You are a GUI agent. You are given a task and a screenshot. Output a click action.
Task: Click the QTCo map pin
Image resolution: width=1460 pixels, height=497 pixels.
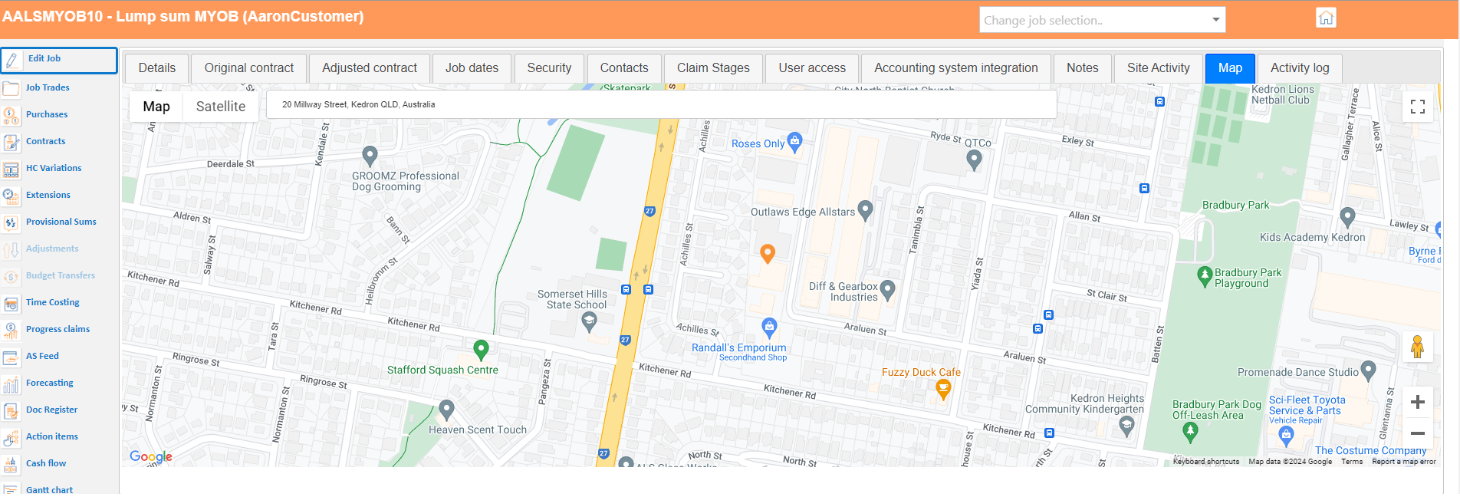tap(974, 160)
